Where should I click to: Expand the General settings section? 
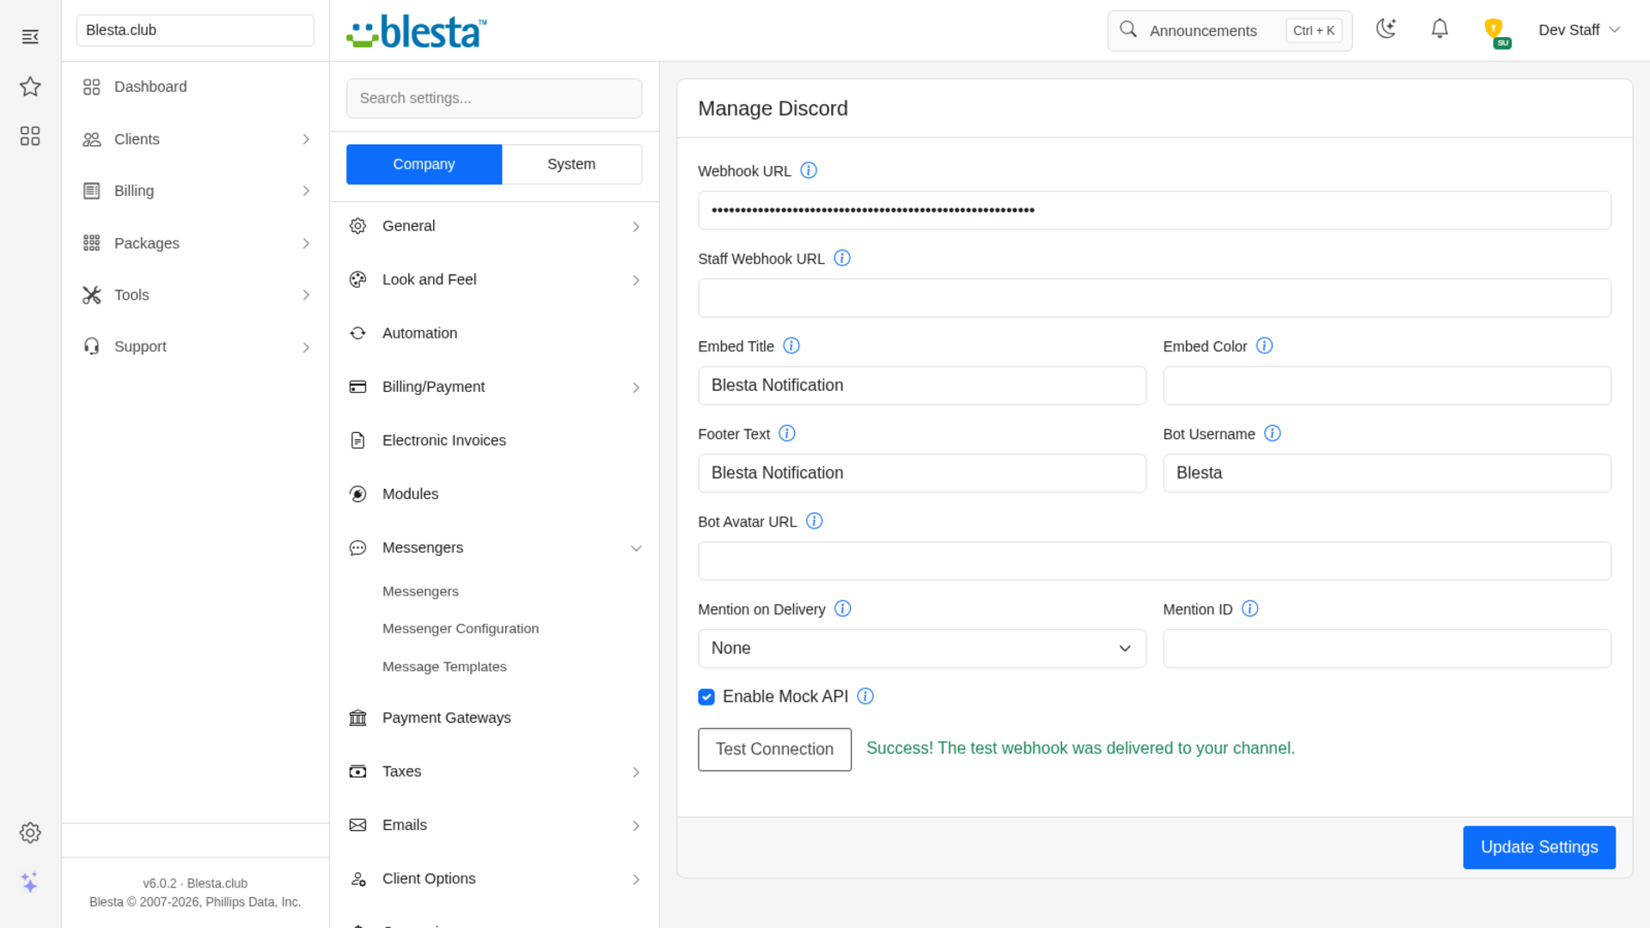click(494, 226)
